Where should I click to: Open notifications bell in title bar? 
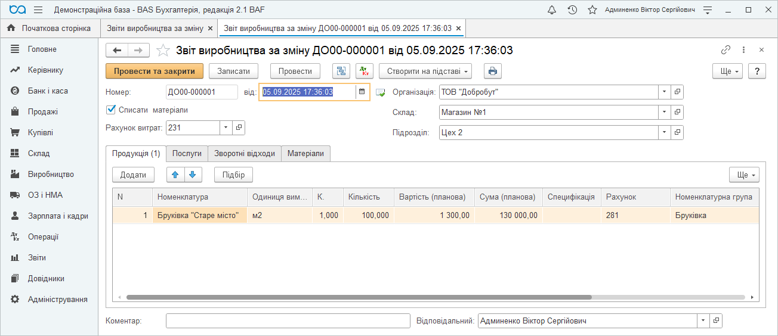[x=552, y=10]
